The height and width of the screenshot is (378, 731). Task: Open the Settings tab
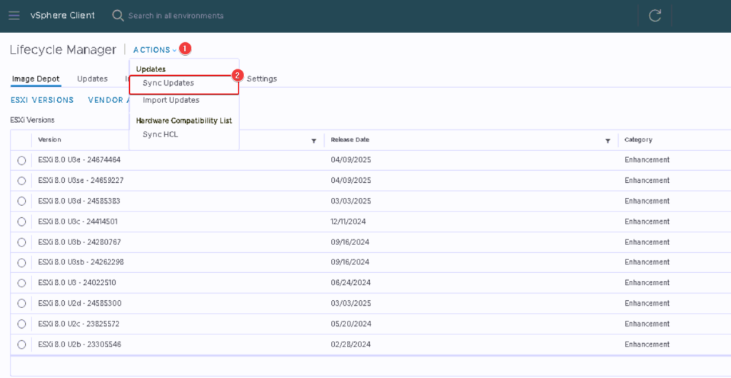pyautogui.click(x=261, y=79)
